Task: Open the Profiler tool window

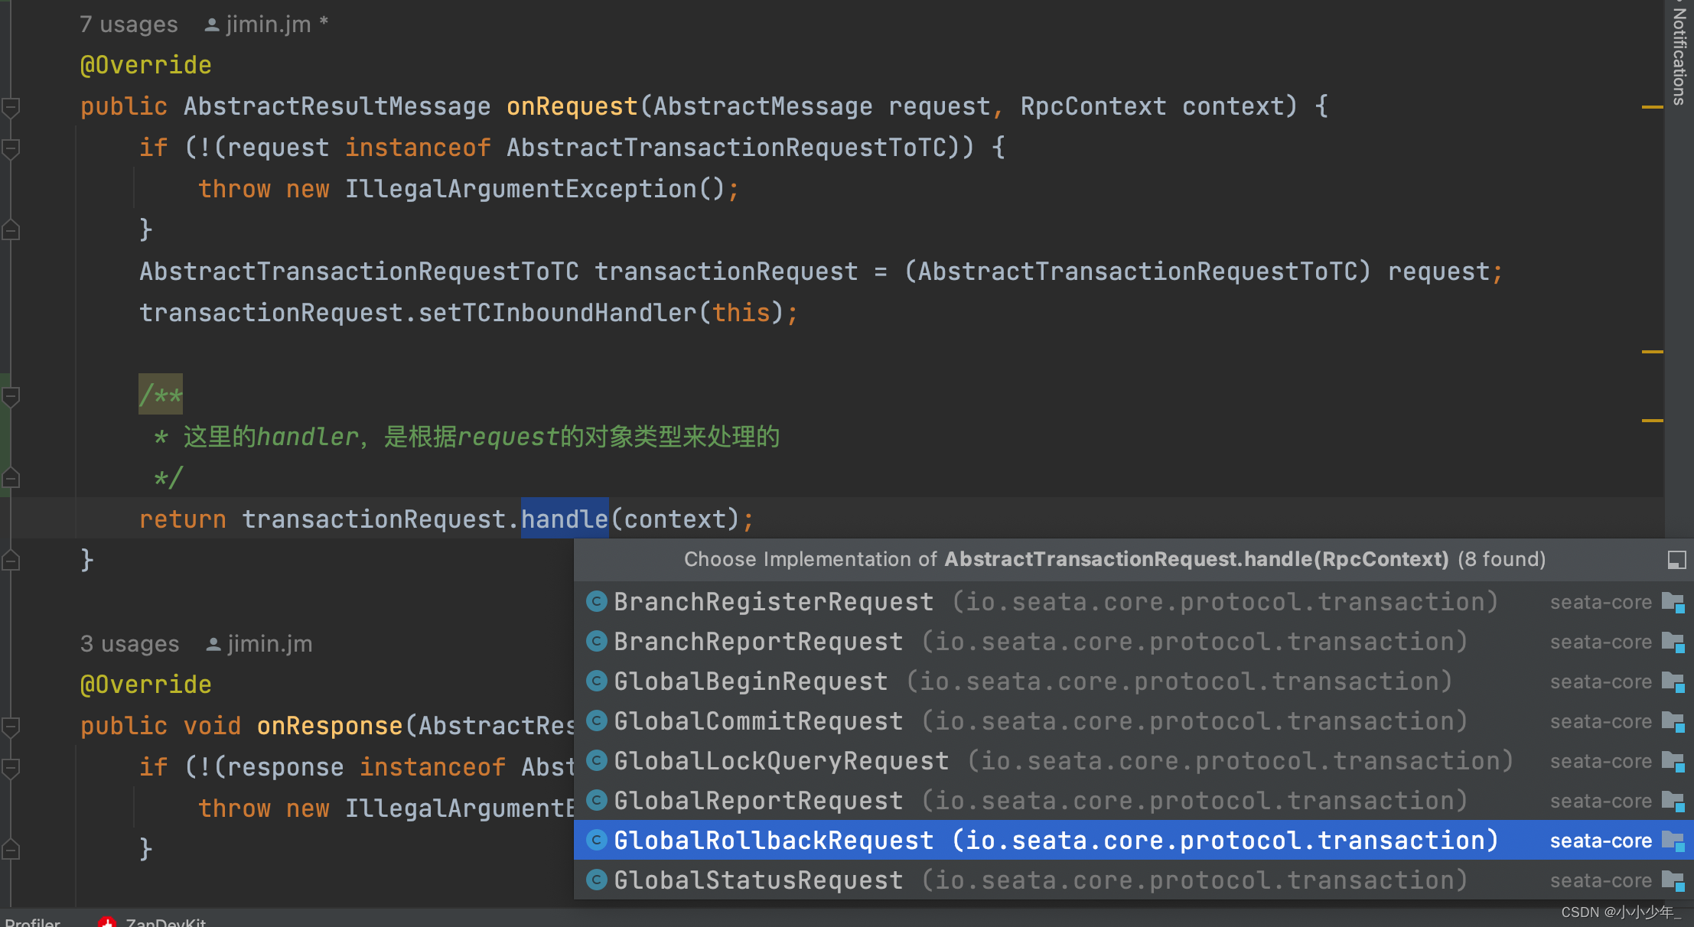Action: [32, 922]
